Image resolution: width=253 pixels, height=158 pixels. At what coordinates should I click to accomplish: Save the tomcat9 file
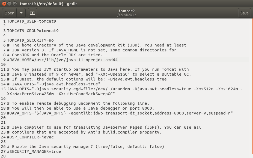coord(244,13)
